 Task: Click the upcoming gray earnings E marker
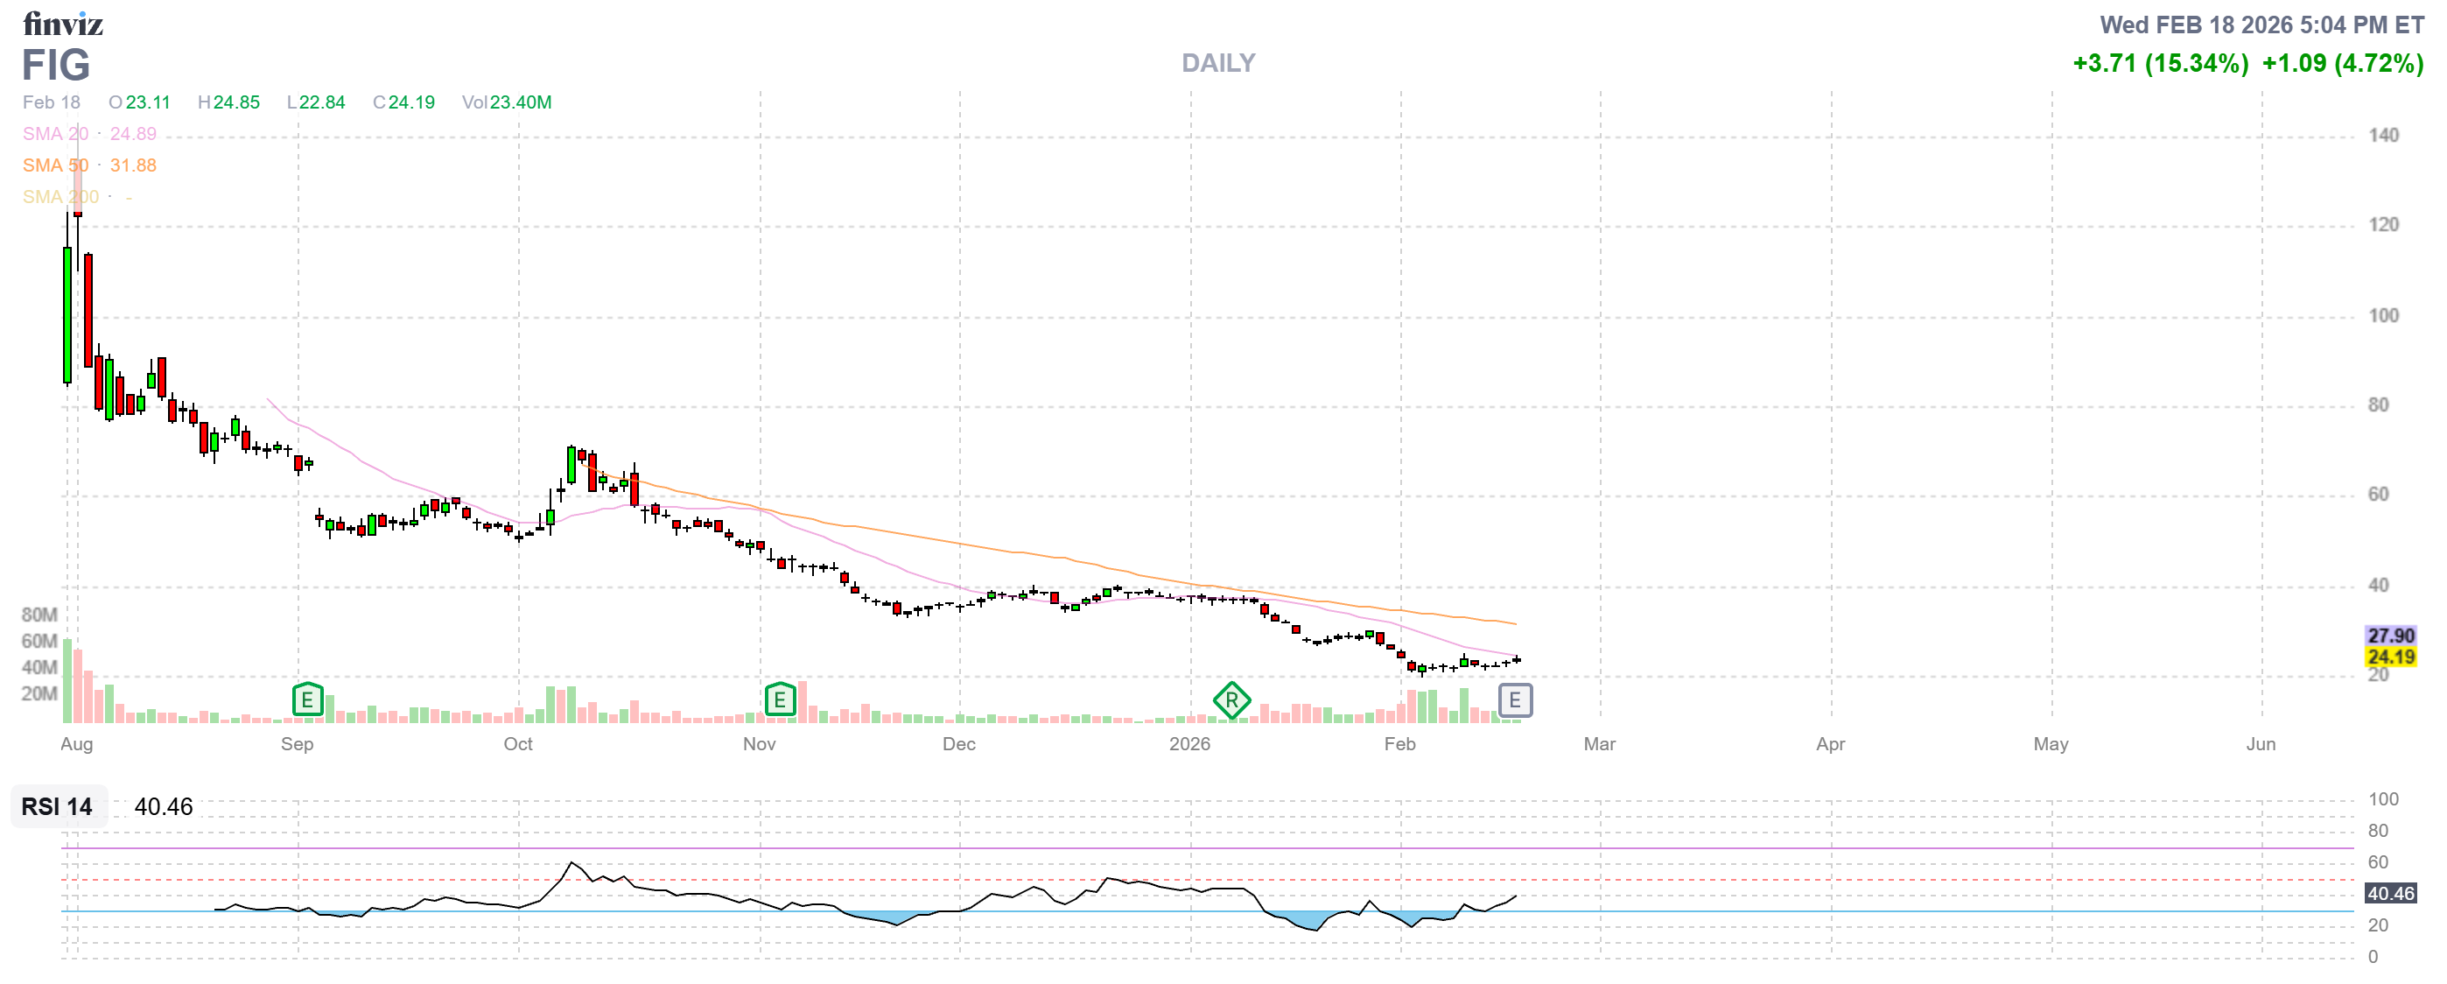[x=1514, y=701]
